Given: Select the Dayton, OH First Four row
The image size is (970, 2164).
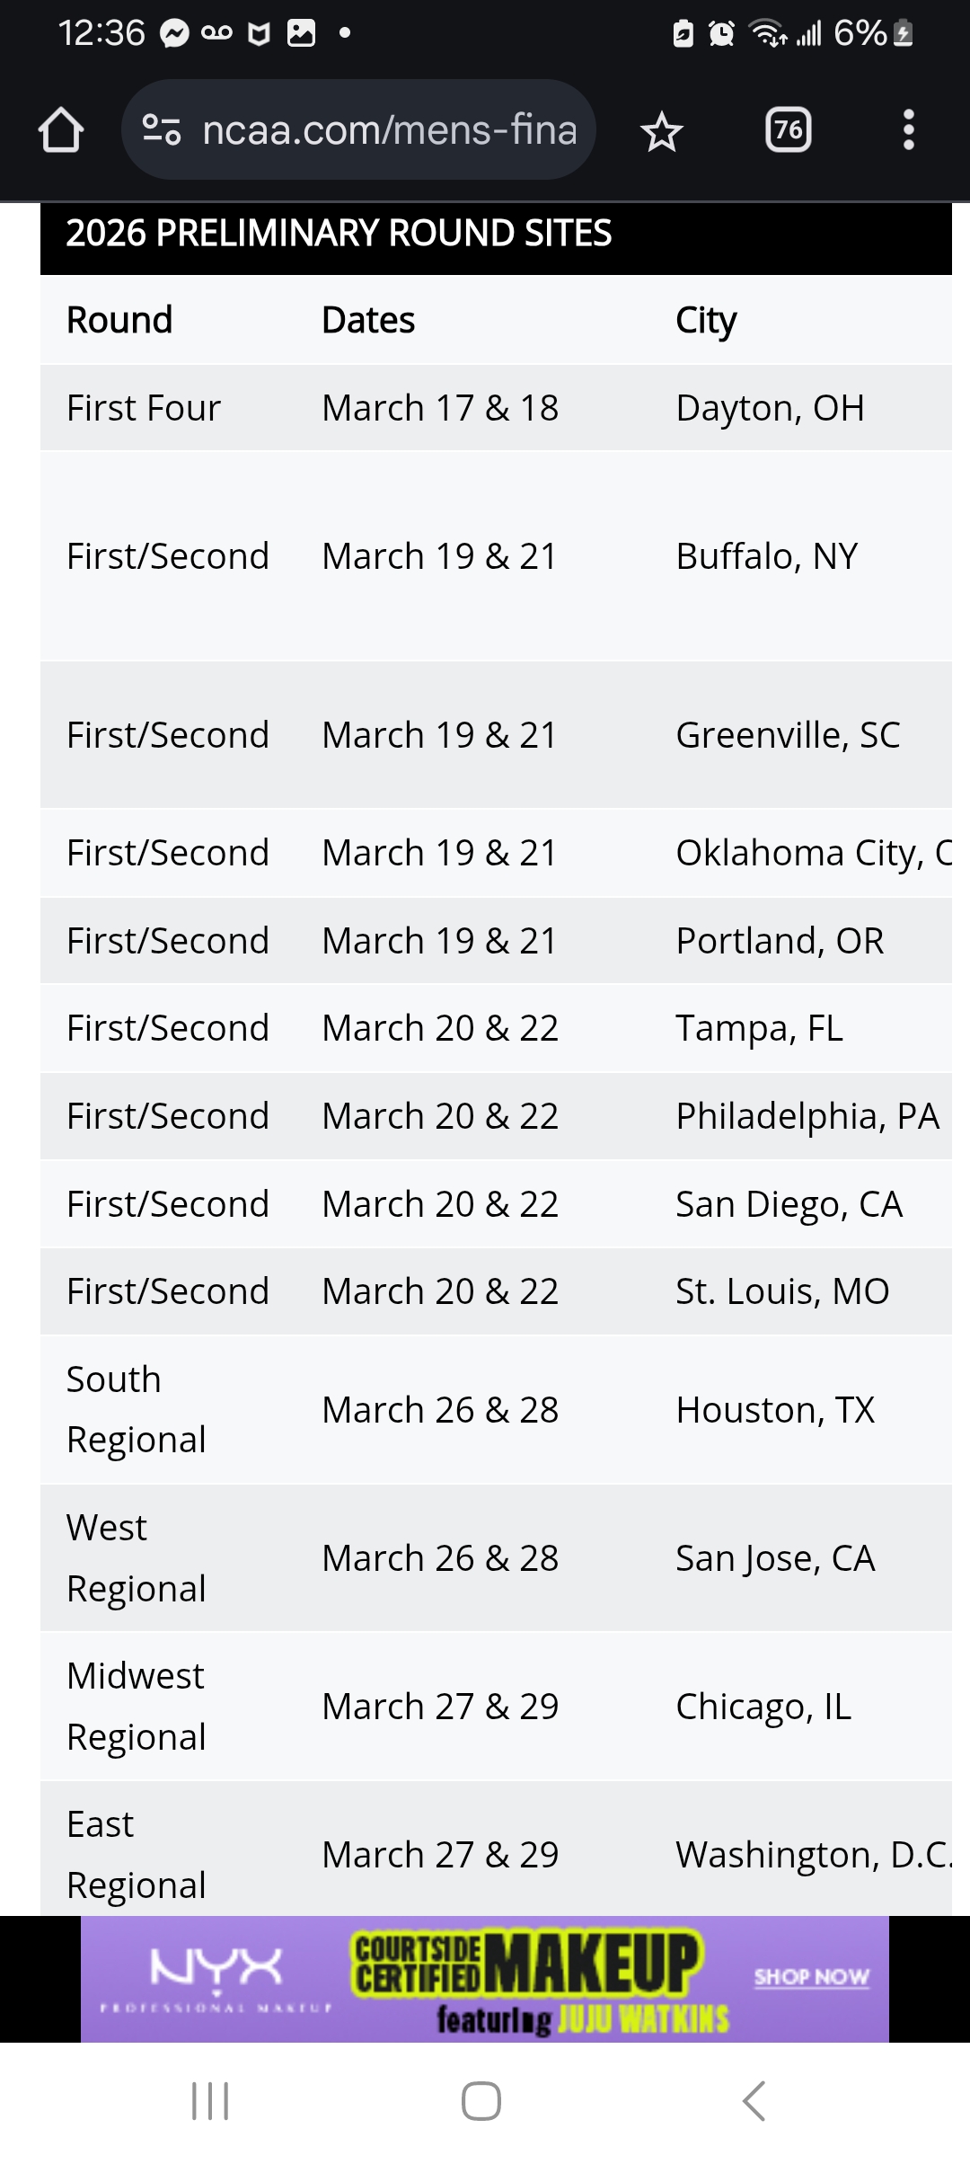Looking at the screenshot, I should point(496,408).
